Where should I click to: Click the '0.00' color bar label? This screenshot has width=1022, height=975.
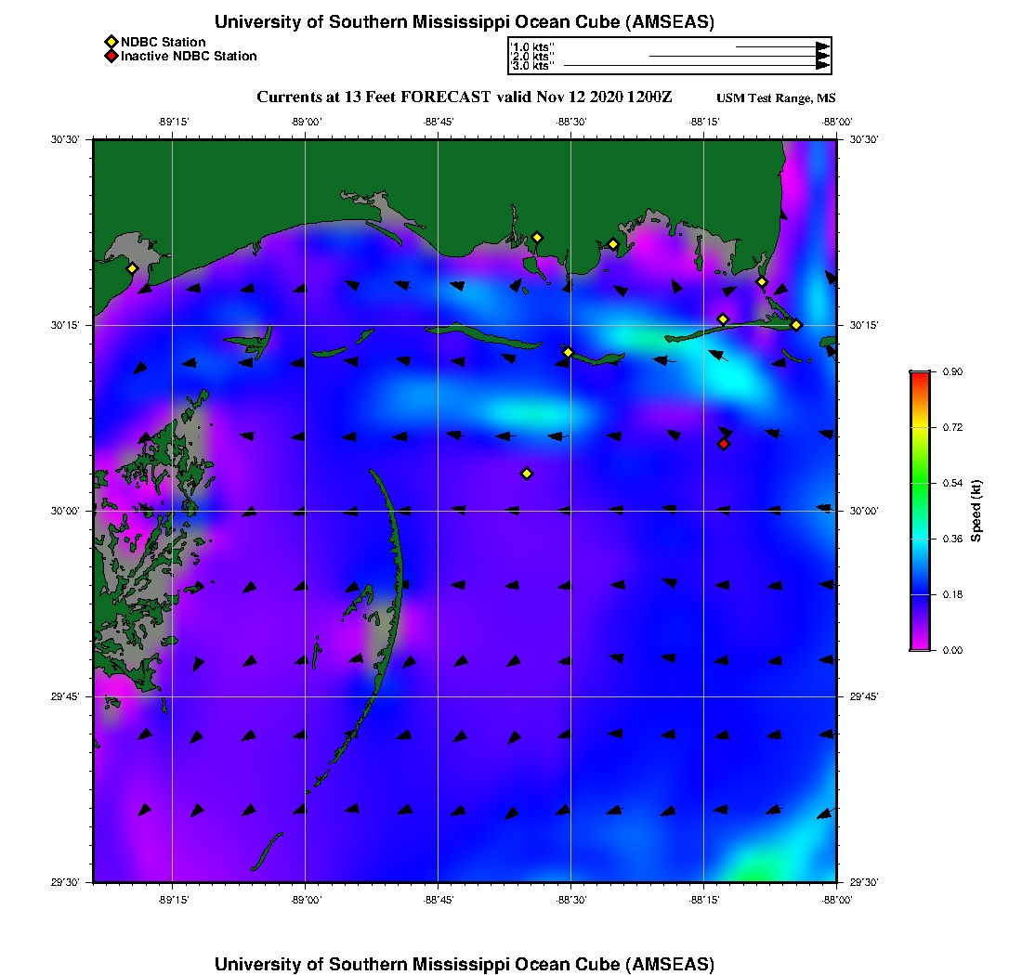click(952, 650)
